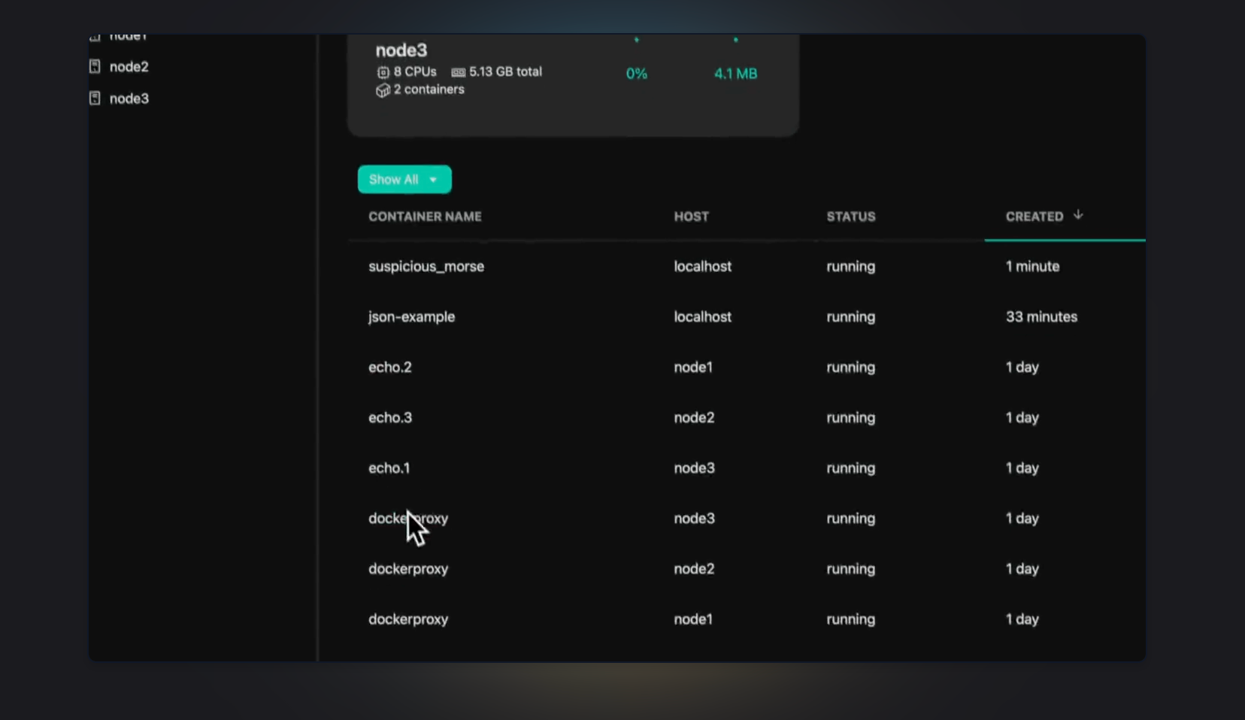The height and width of the screenshot is (720, 1245).
Task: Select node2 label in the sidebar
Action: tap(129, 66)
